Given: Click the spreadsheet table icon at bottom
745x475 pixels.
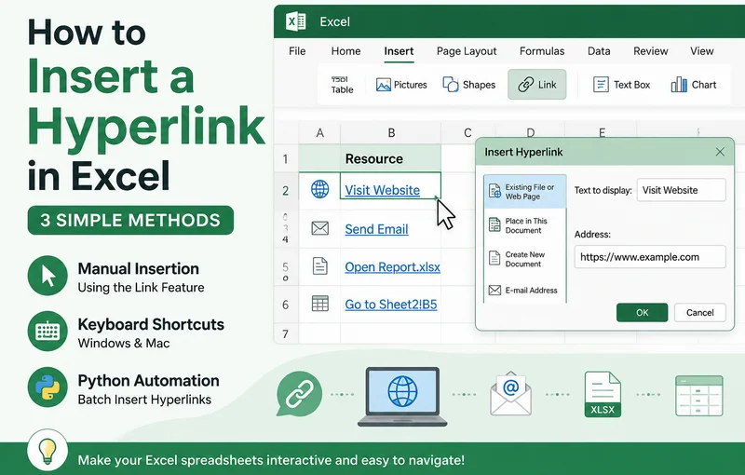Looking at the screenshot, I should tap(699, 395).
